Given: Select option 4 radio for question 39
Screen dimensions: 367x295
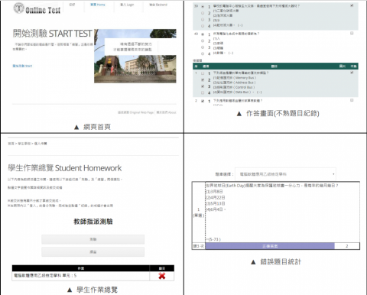Looking at the screenshot, I should pyautogui.click(x=203, y=26).
